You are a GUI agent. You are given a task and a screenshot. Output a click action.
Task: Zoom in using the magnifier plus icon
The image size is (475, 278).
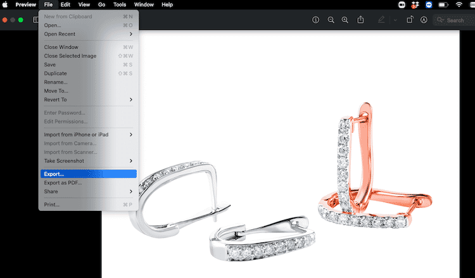(x=345, y=20)
